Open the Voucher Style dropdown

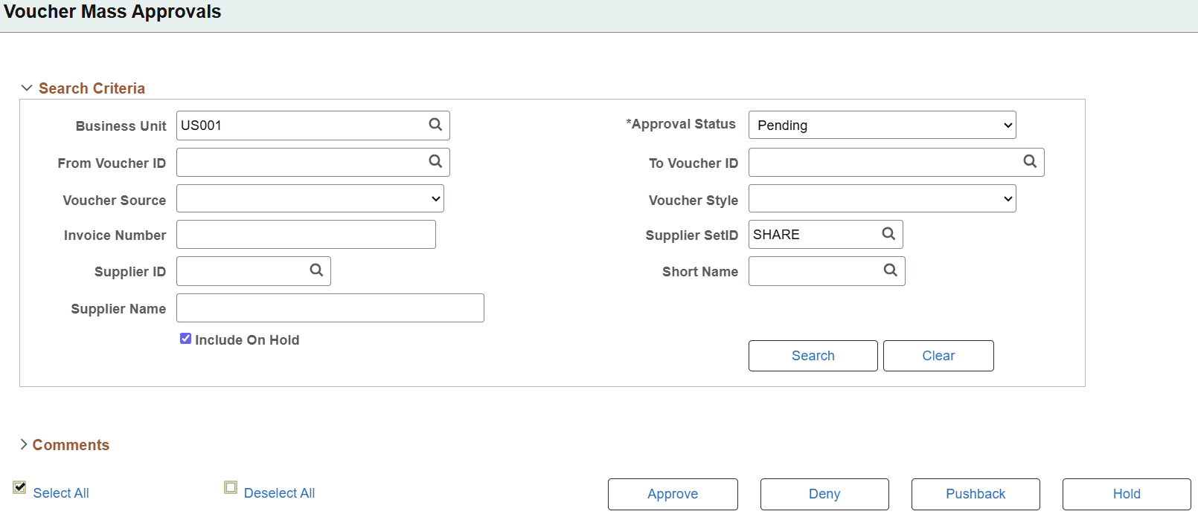click(x=883, y=198)
